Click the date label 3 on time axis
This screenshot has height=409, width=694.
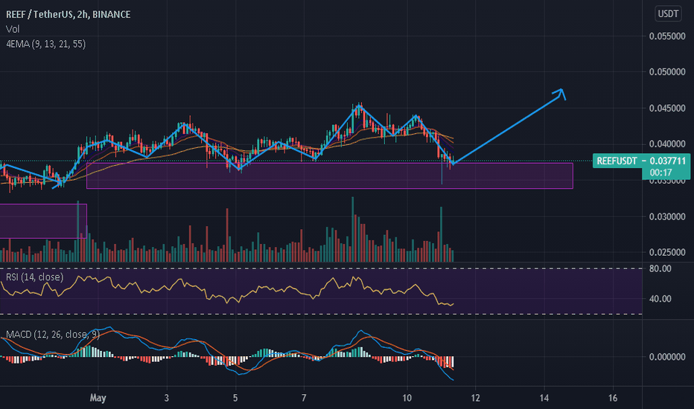[x=166, y=398]
